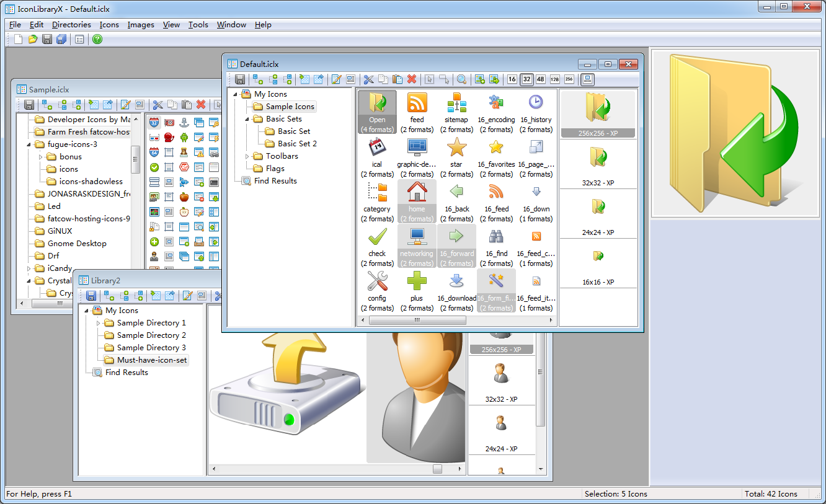
Task: Toggle the 256 icon size view
Action: [569, 79]
